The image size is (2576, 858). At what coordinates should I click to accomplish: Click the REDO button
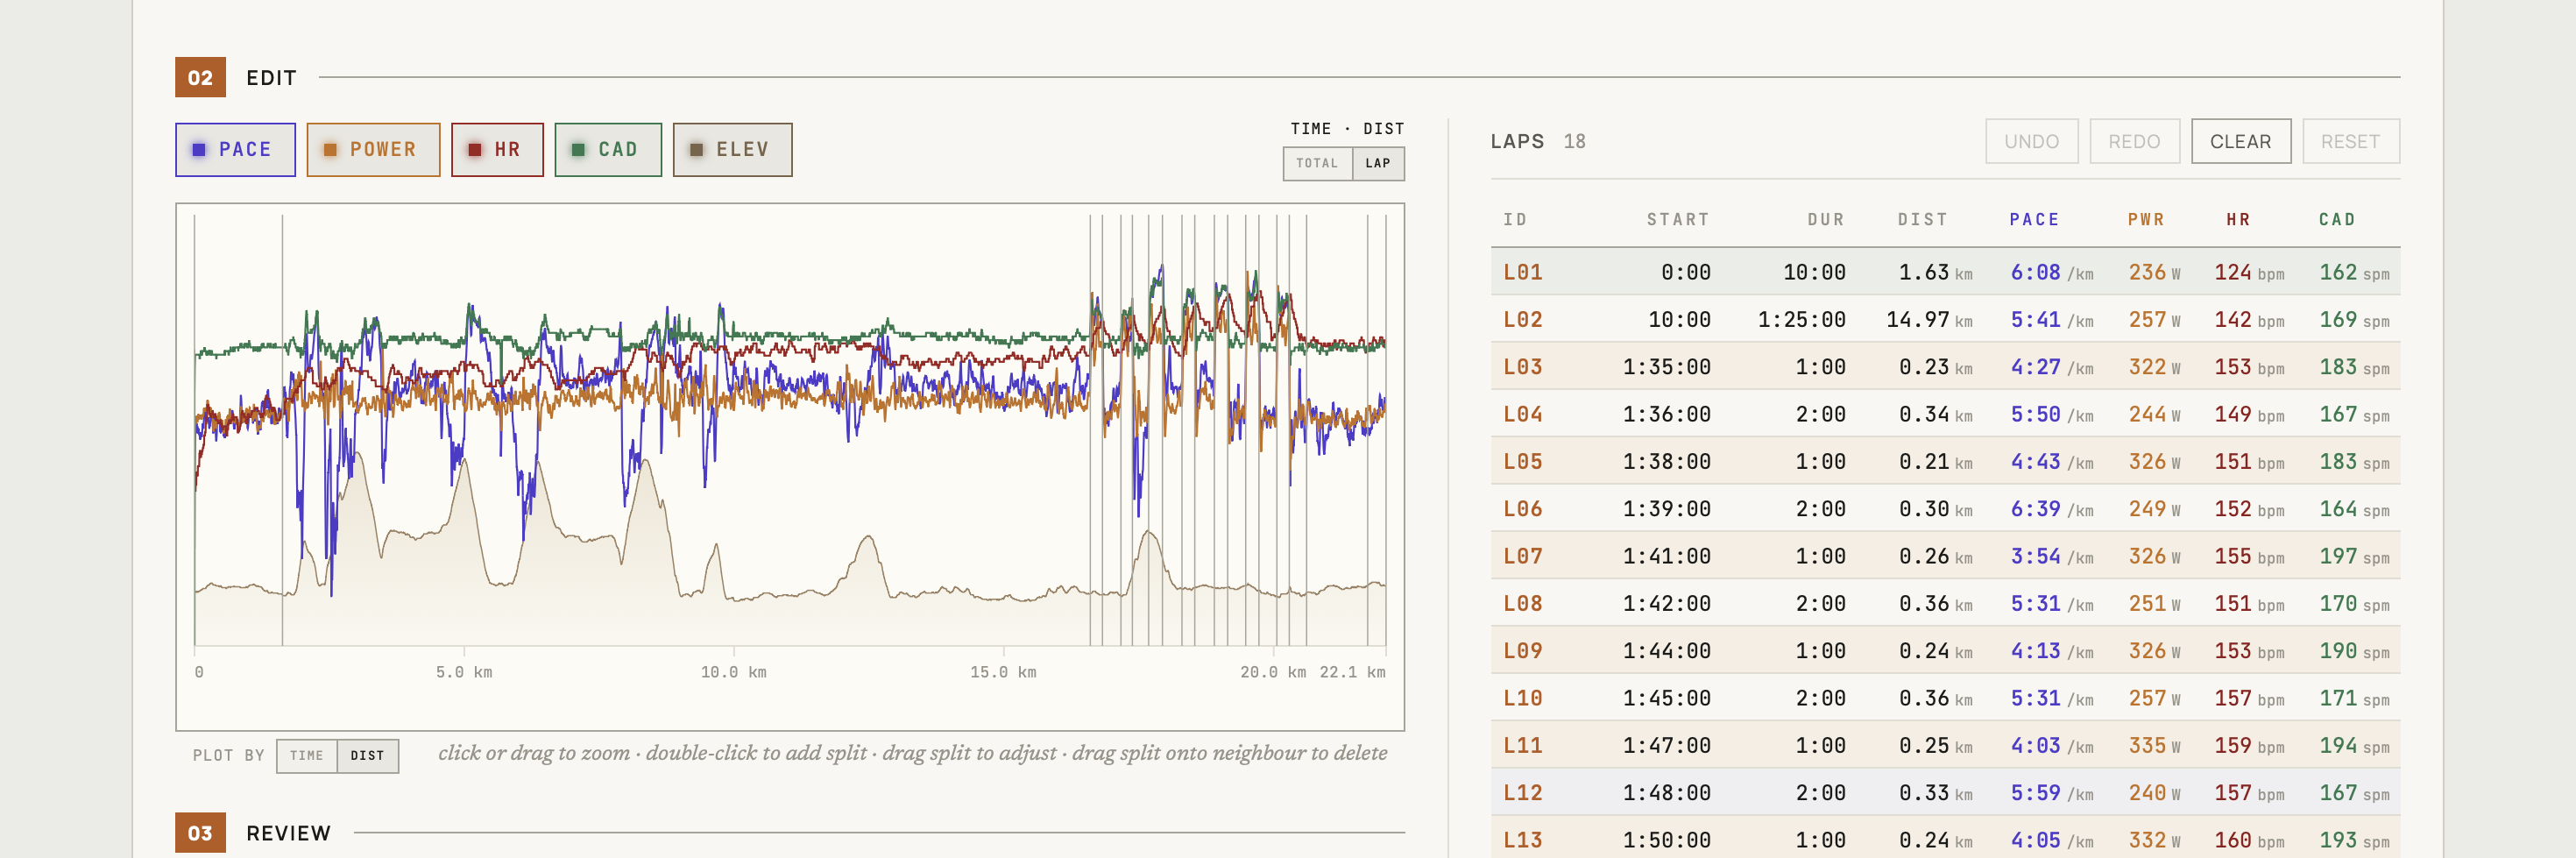(2134, 142)
